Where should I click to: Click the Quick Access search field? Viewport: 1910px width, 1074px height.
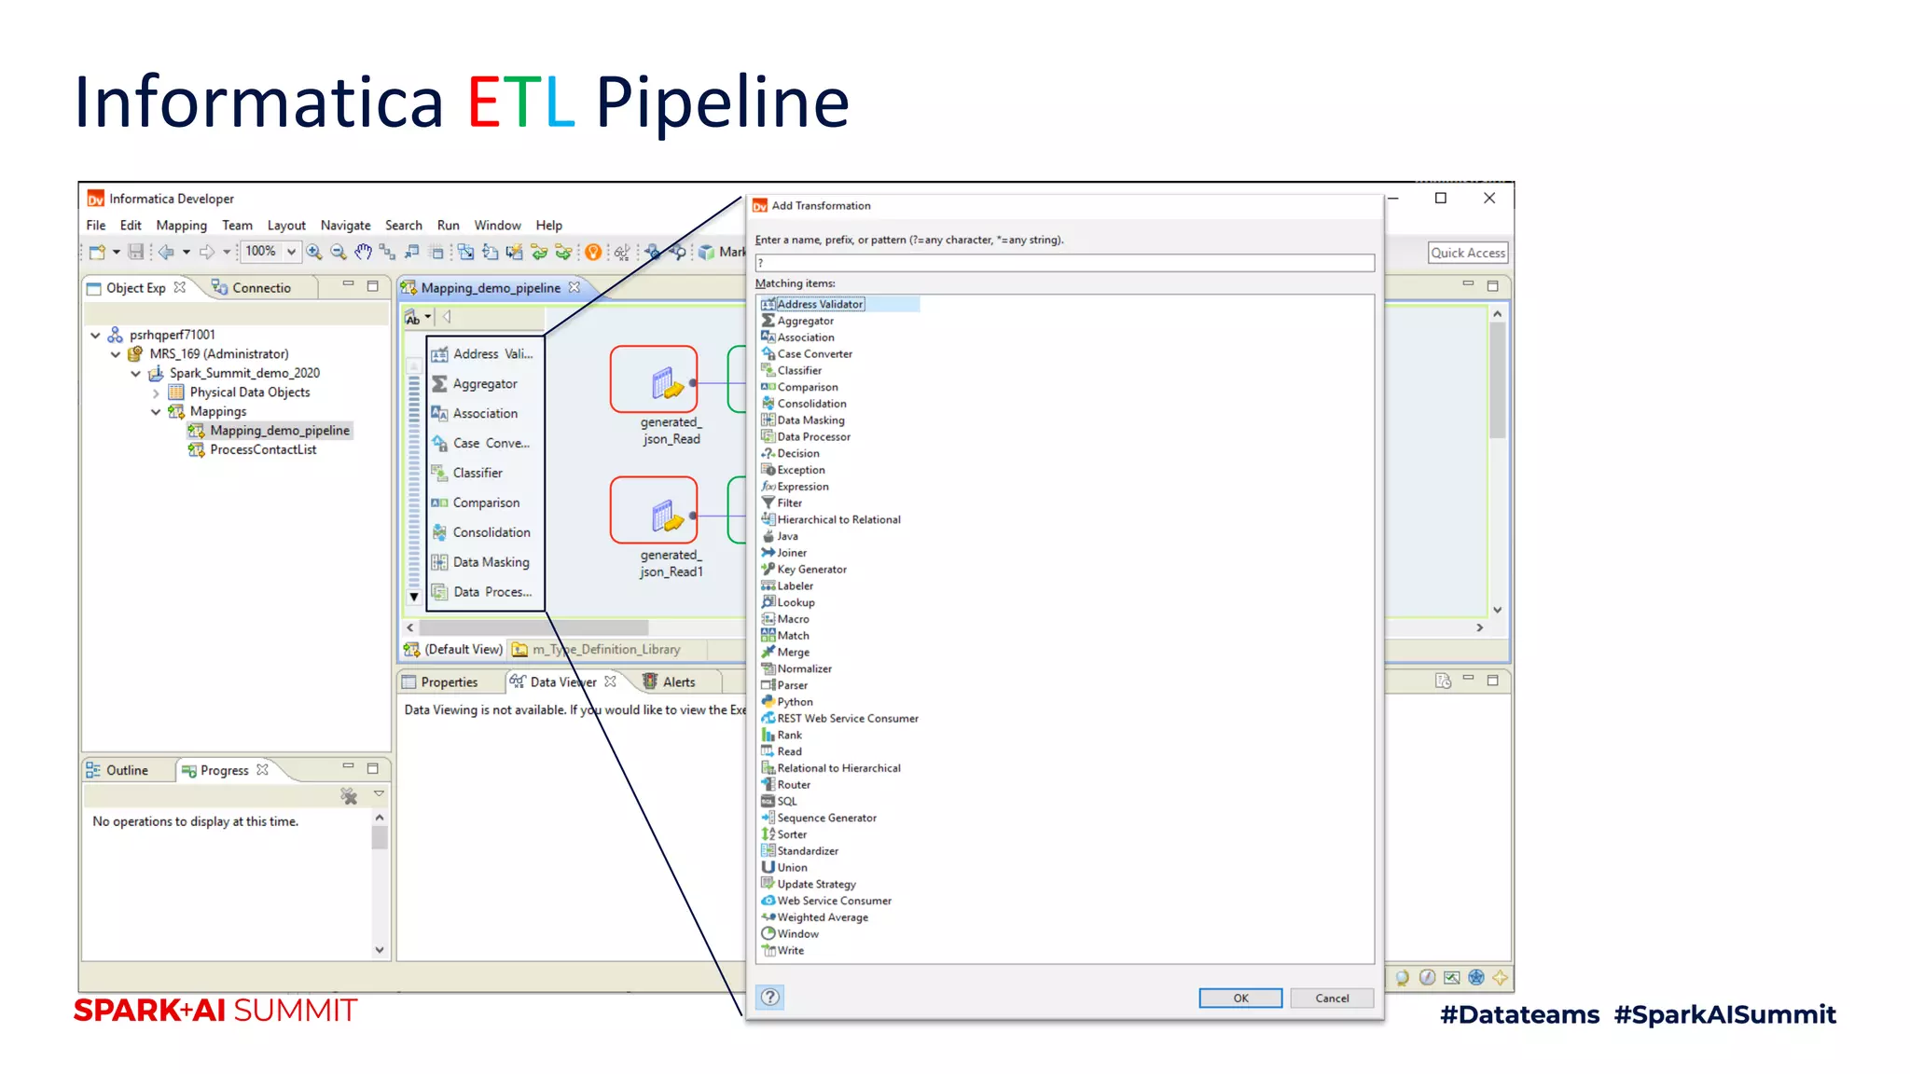pos(1468,254)
